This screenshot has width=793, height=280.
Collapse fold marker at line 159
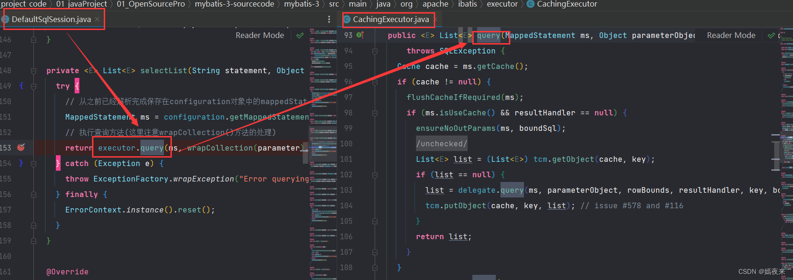[x=34, y=241]
